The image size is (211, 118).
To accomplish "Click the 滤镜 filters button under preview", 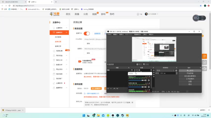I will 146,64.
